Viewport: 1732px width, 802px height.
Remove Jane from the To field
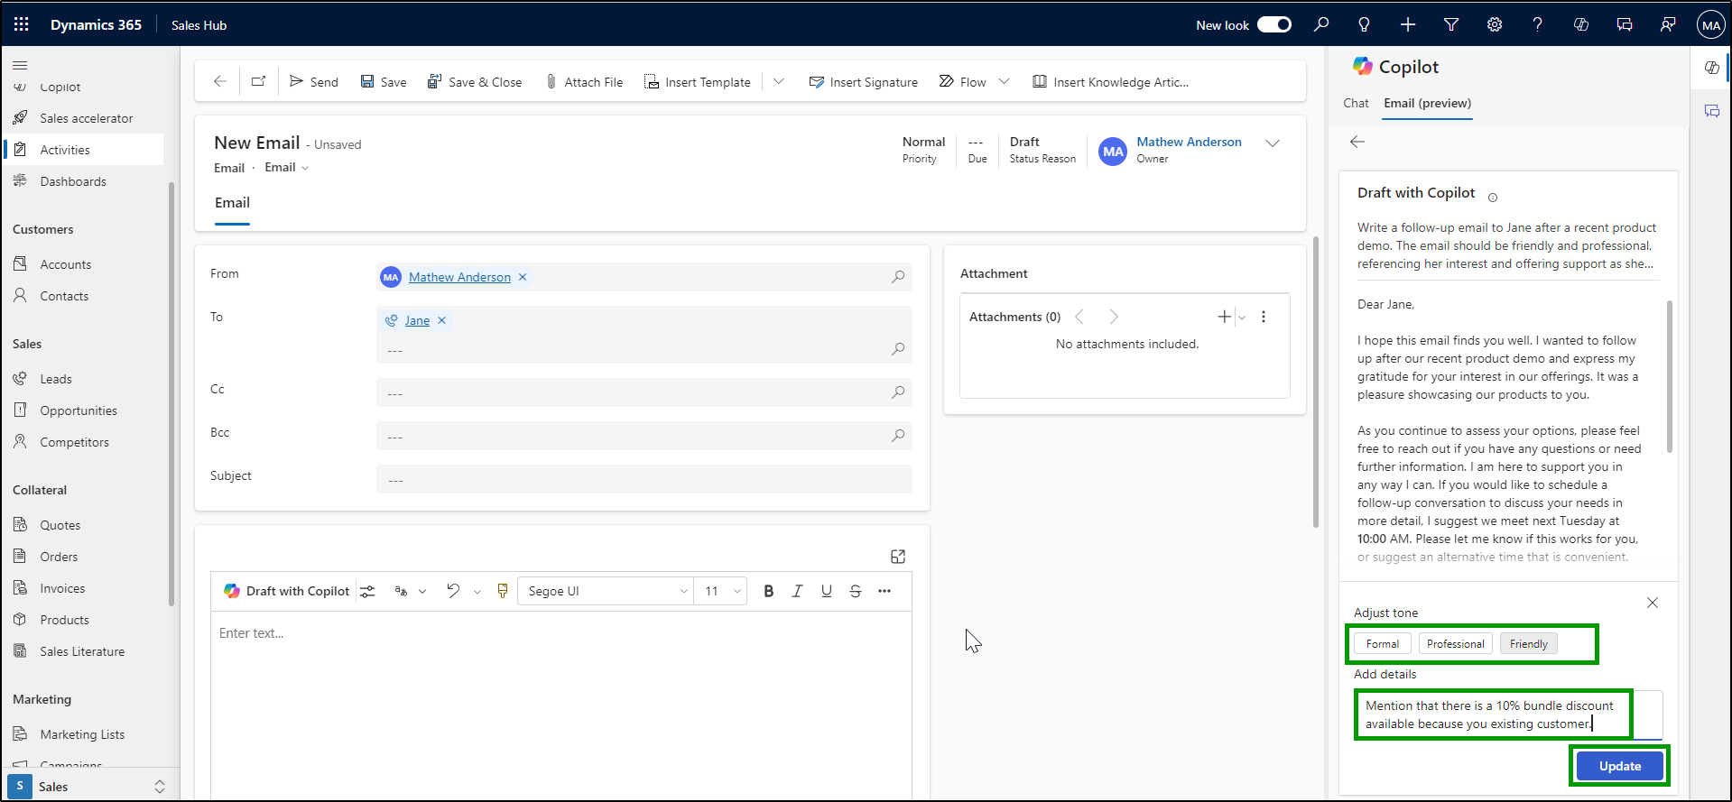(441, 320)
